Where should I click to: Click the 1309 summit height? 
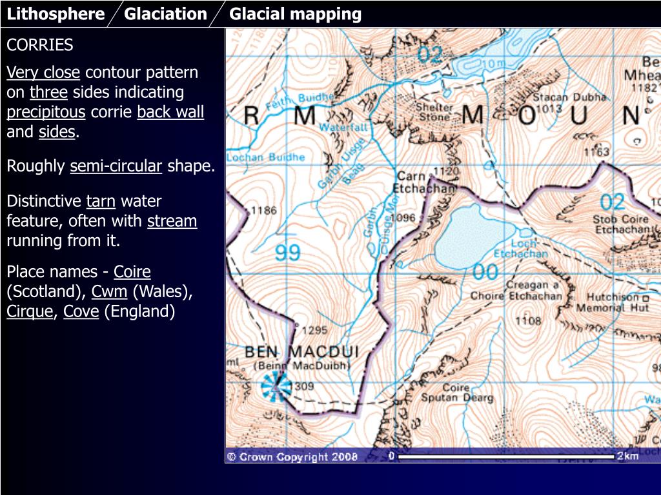[x=301, y=386]
